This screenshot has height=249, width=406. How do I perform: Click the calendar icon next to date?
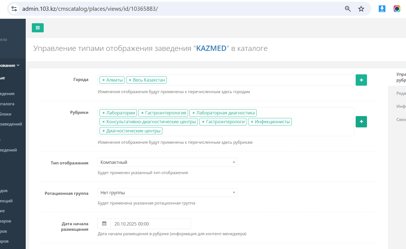(x=104, y=224)
